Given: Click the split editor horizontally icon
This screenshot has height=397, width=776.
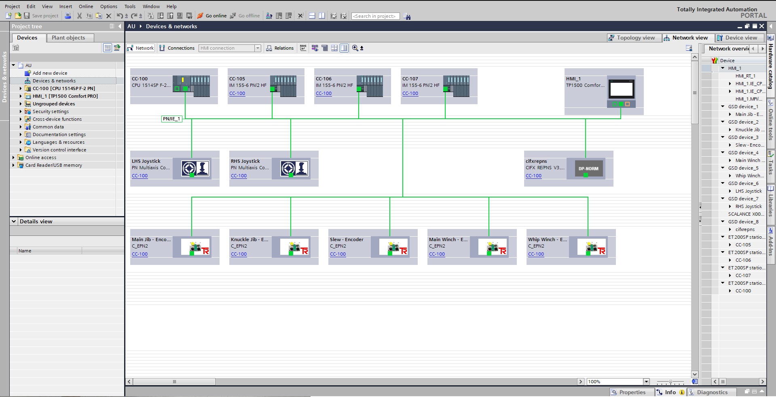Looking at the screenshot, I should click(x=312, y=16).
